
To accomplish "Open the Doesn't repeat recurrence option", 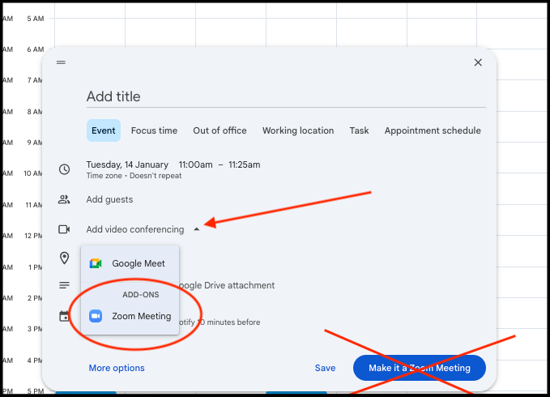I will [156, 176].
